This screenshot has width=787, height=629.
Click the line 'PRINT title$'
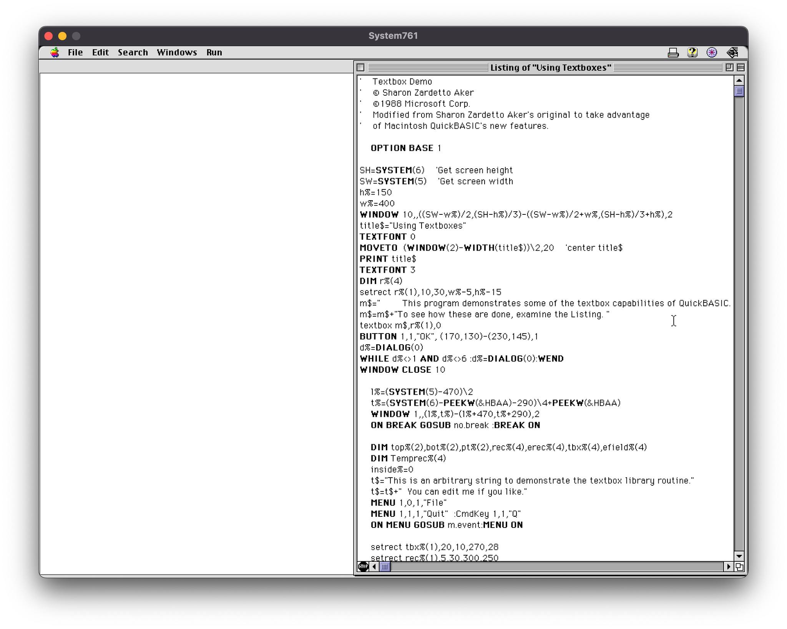pos(388,259)
